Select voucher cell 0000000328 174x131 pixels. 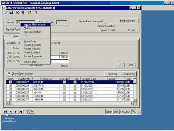(x=24, y=96)
